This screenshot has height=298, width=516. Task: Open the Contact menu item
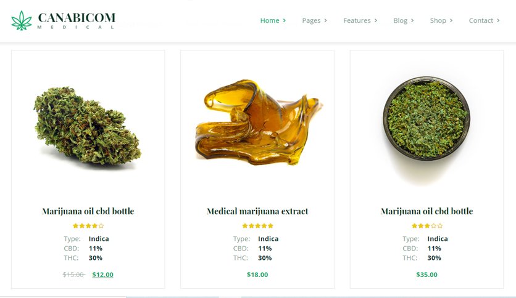click(x=481, y=20)
